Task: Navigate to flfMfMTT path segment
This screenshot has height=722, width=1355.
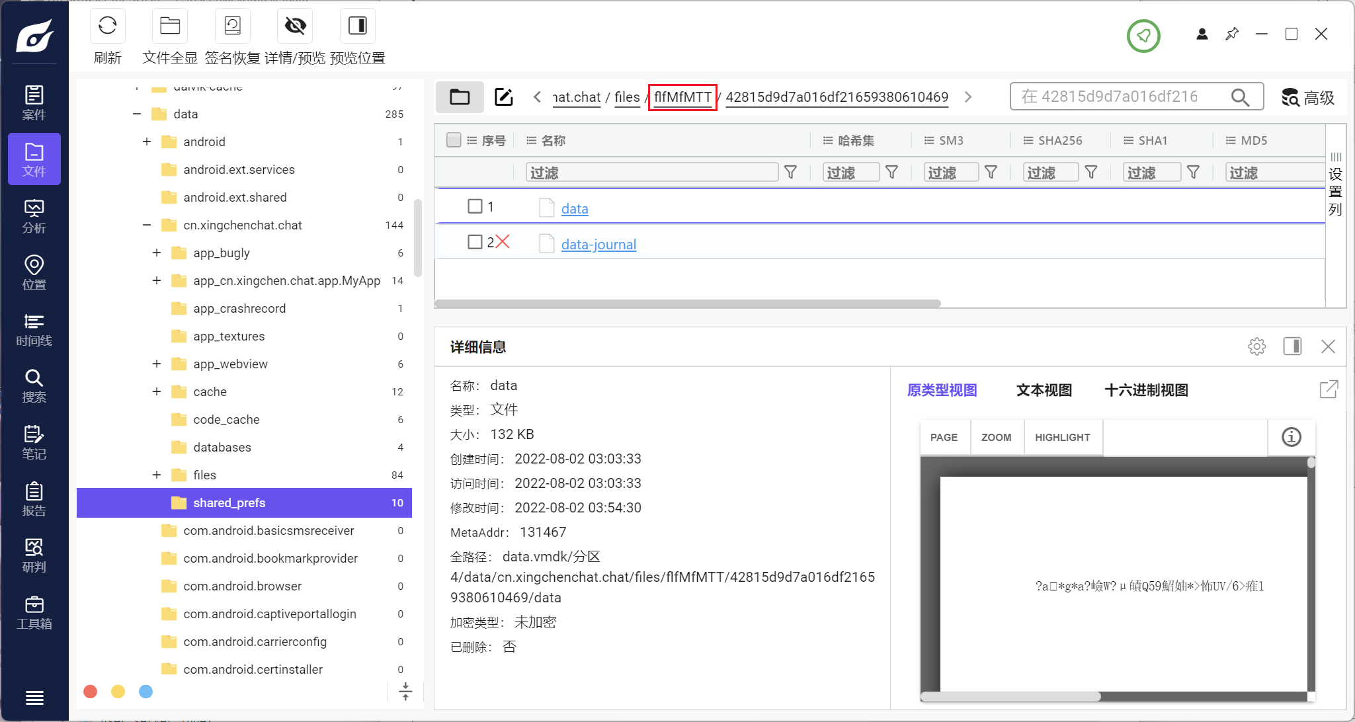Action: (x=682, y=97)
